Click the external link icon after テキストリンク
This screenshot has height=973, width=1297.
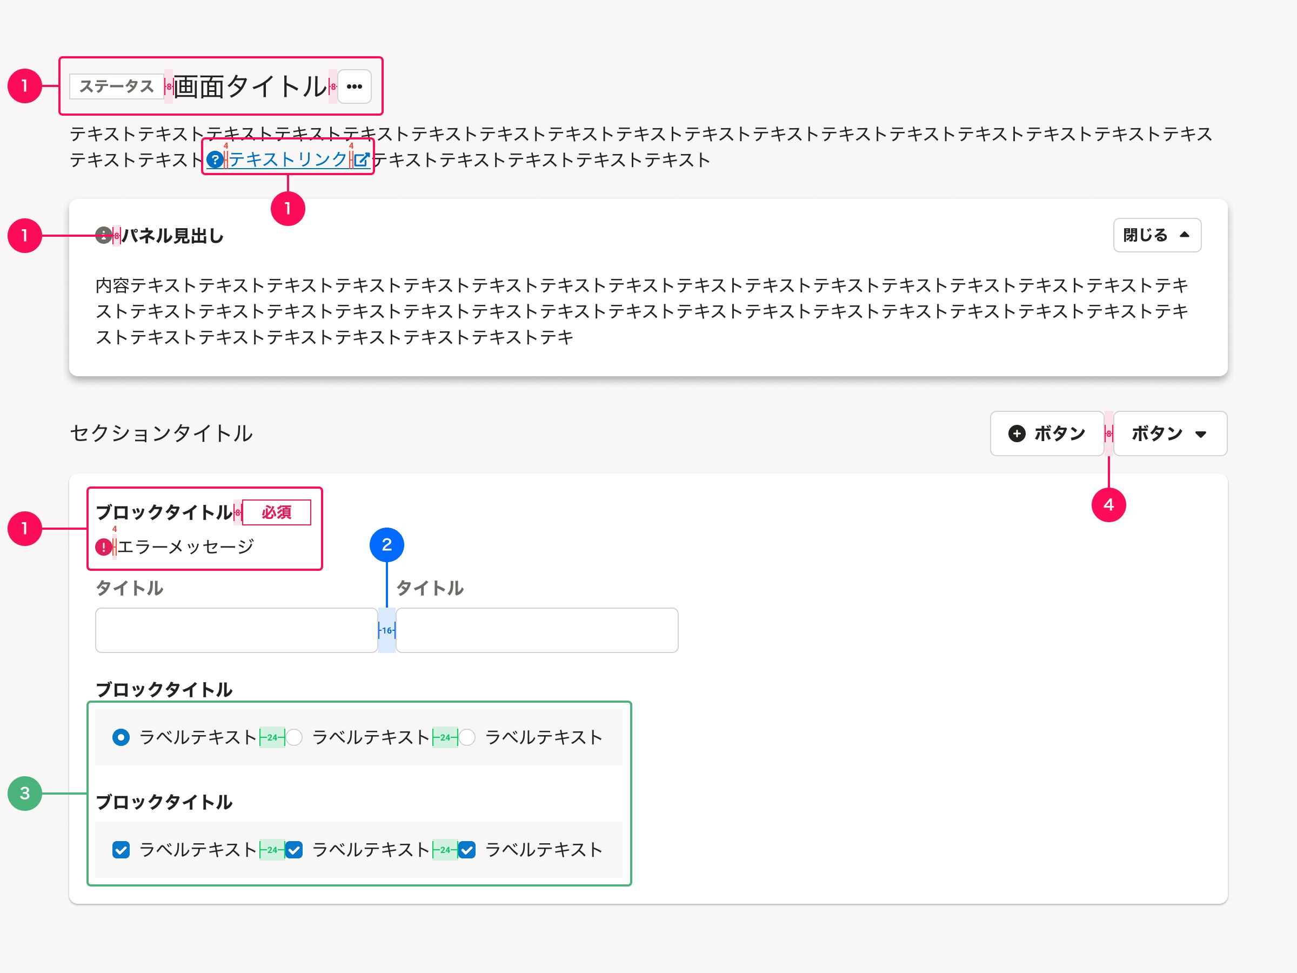(x=362, y=159)
